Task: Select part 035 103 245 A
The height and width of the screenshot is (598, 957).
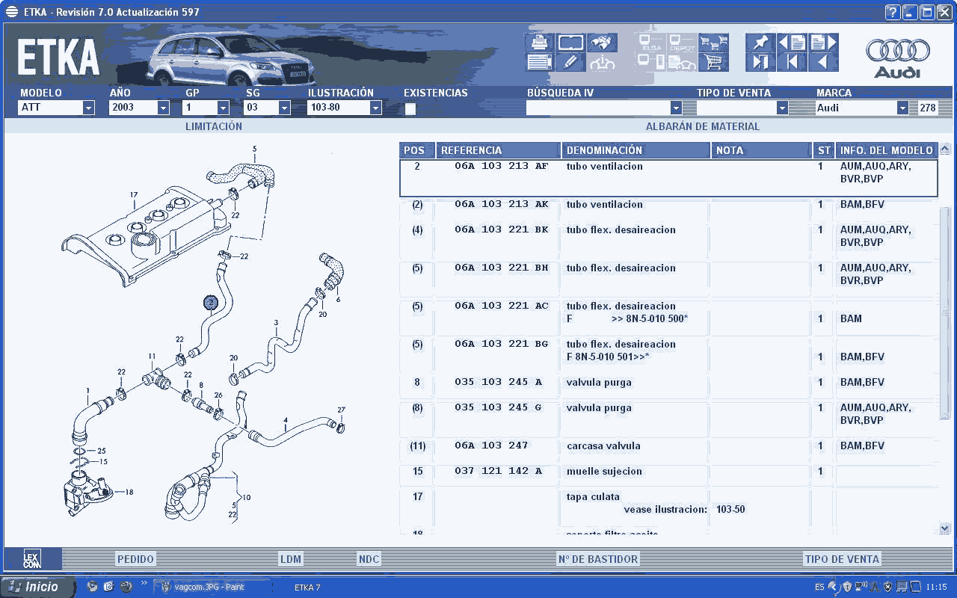Action: click(498, 382)
